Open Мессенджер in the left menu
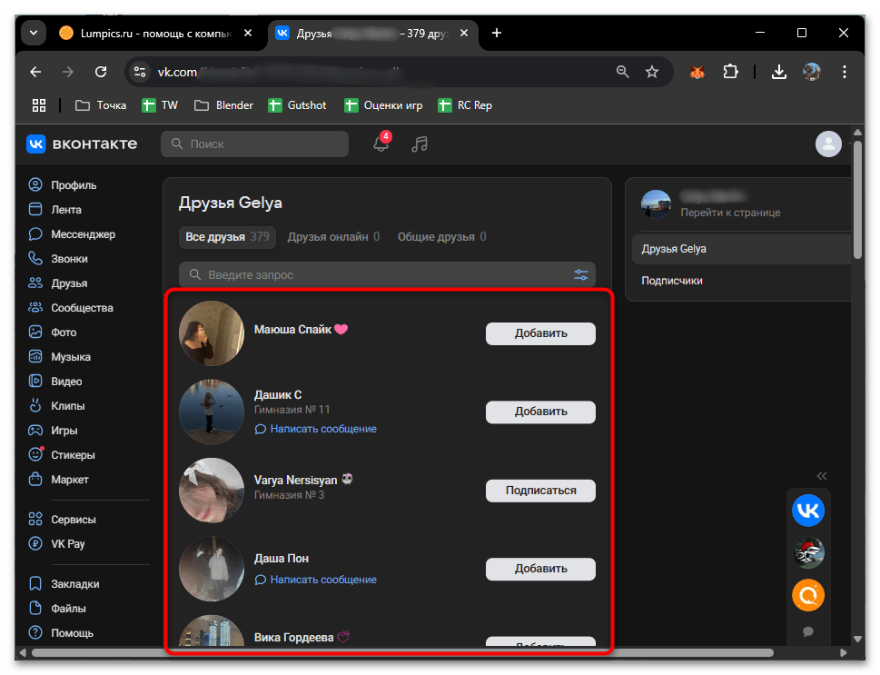The height and width of the screenshot is (675, 880). click(72, 234)
